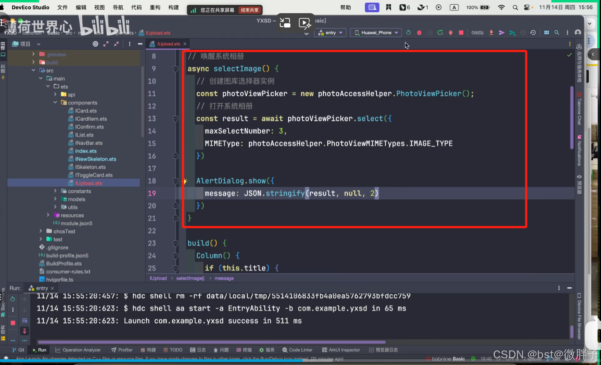Click the collapse all icon in project panel
The height and width of the screenshot is (365, 601).
(116, 44)
